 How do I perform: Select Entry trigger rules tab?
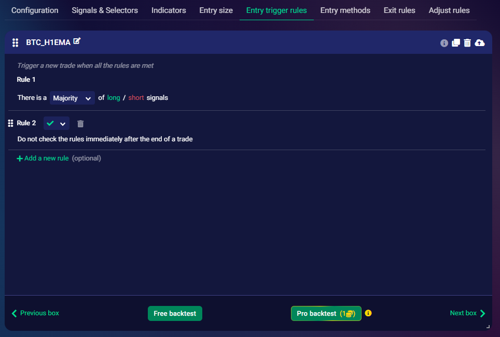(276, 10)
